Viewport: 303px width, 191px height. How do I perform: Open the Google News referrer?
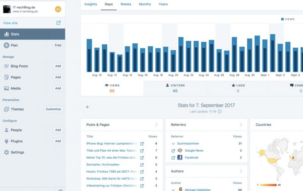pyautogui.click(x=194, y=151)
